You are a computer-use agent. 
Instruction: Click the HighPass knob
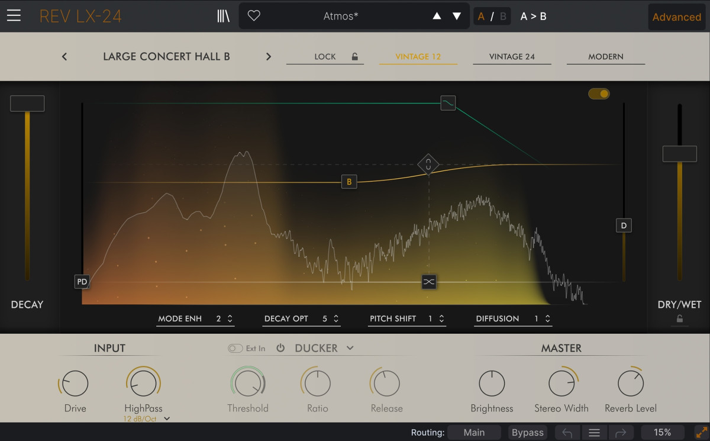pyautogui.click(x=143, y=384)
